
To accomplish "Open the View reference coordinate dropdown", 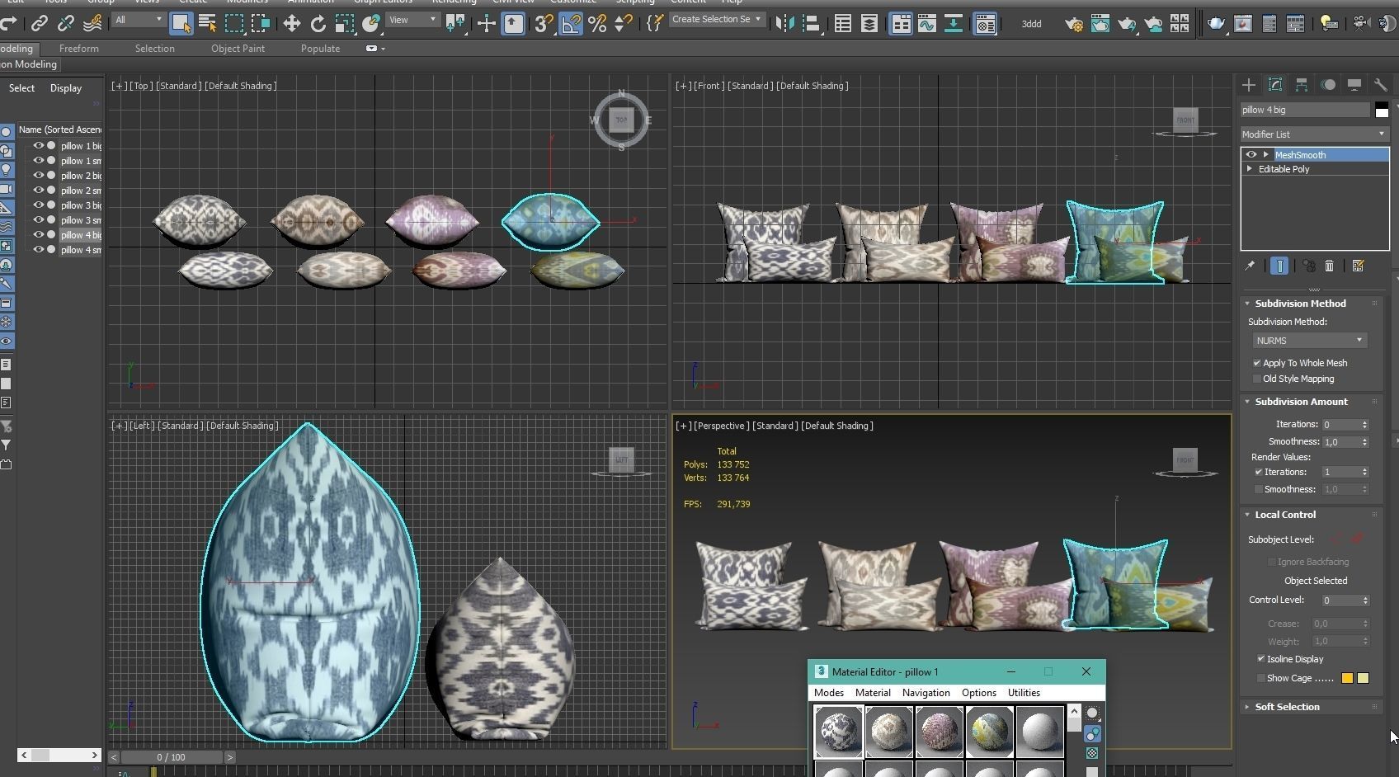I will tap(412, 20).
